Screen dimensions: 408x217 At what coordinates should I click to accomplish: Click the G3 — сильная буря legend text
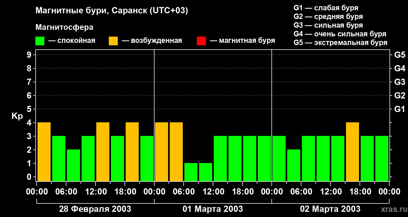click(x=328, y=25)
